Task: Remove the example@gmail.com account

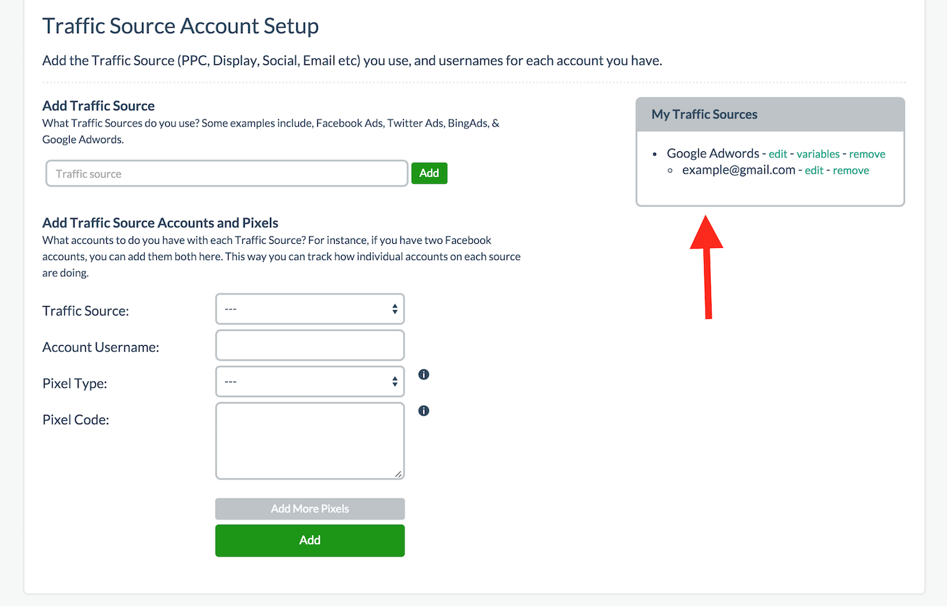Action: coord(851,170)
